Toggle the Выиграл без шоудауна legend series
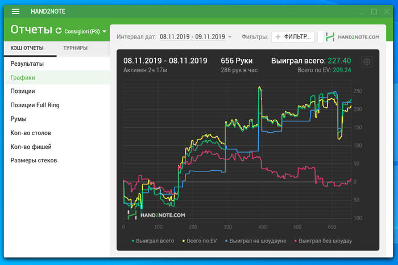This screenshot has height=265, width=398. [x=323, y=241]
